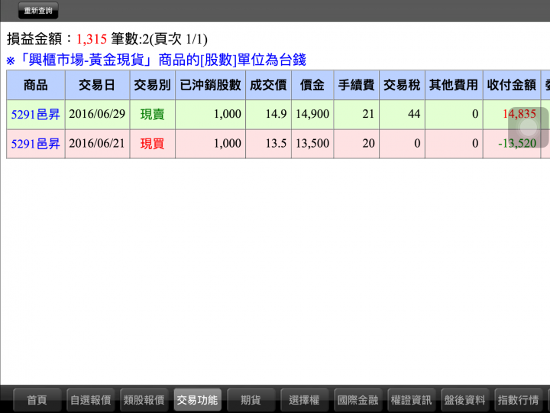This screenshot has height=413, width=550.
Task: Go to 國際金融 tab
Action: (x=357, y=400)
